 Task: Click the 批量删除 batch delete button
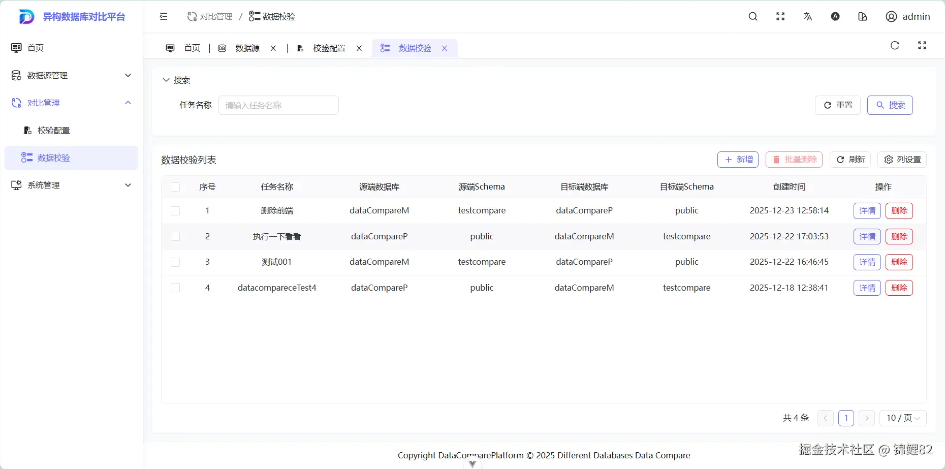point(794,160)
